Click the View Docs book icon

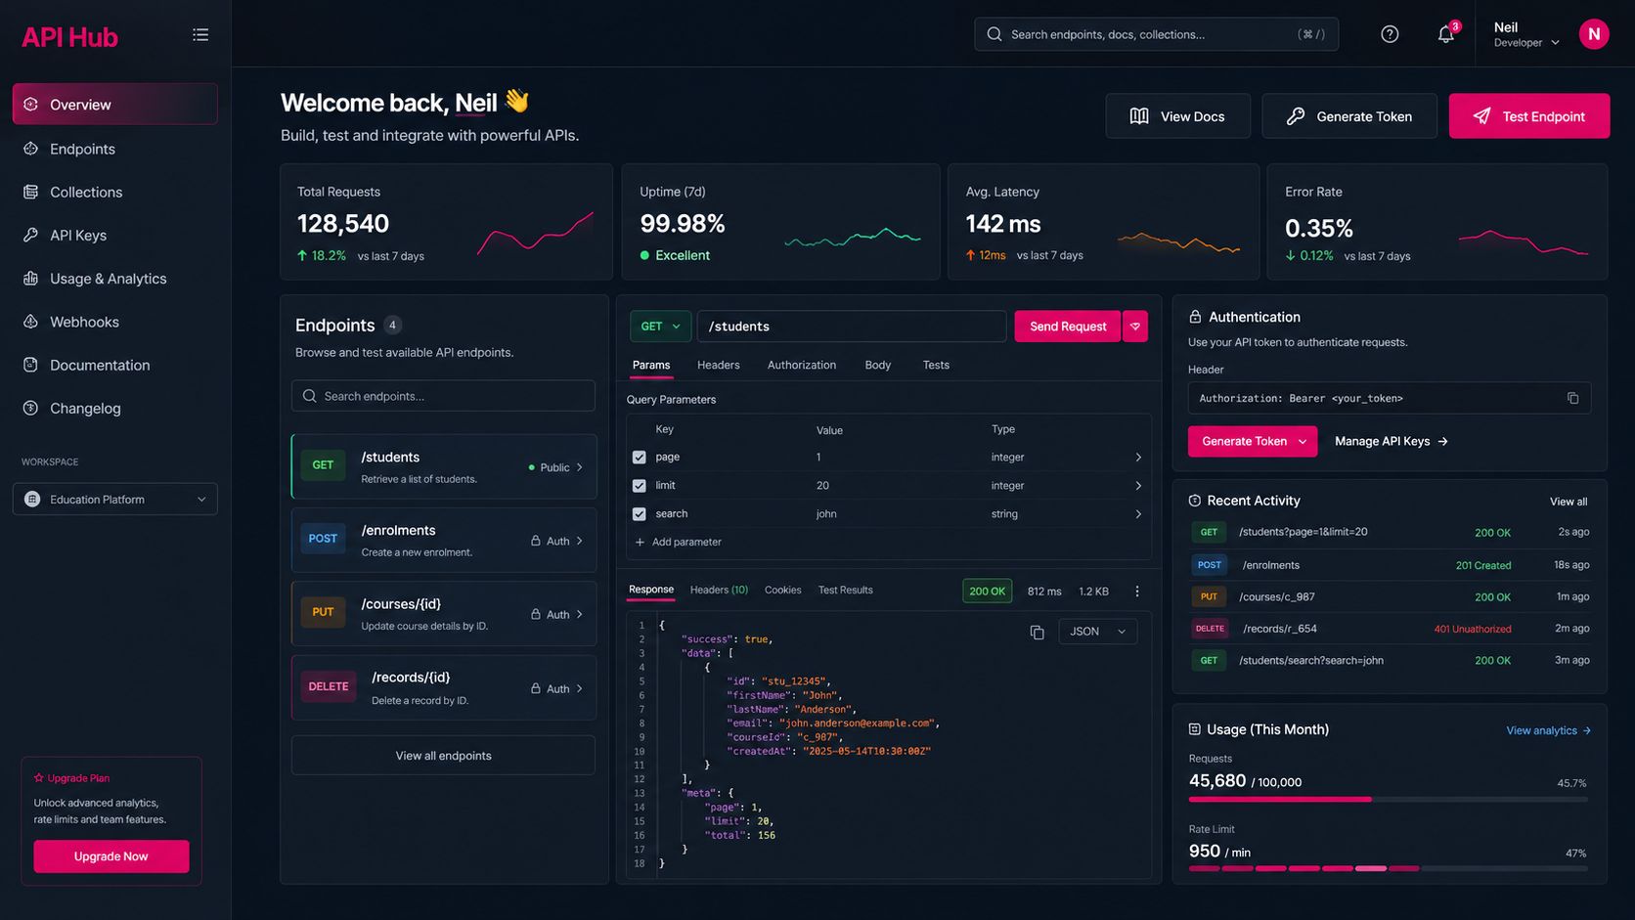click(1139, 116)
